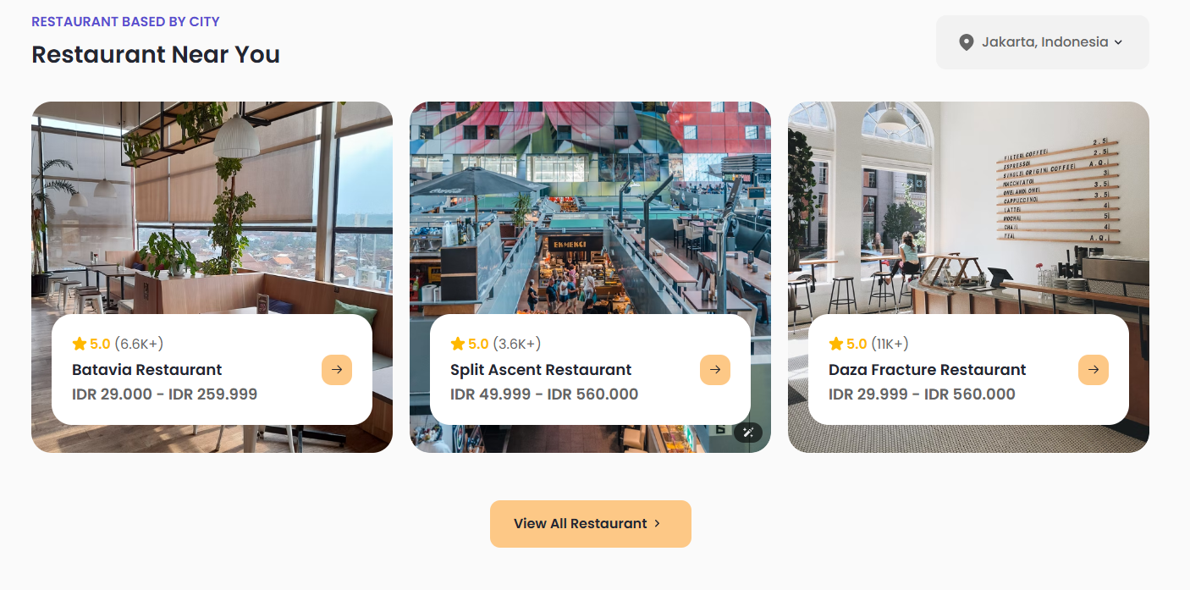Click the 6.6K+ review count on Batavia
Image resolution: width=1190 pixels, height=590 pixels.
pos(139,344)
